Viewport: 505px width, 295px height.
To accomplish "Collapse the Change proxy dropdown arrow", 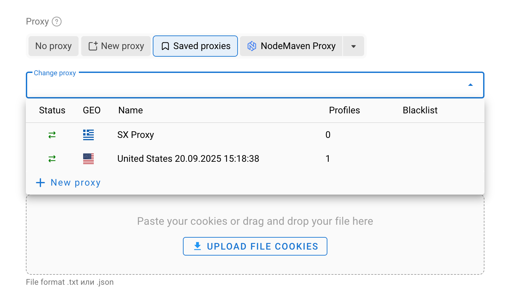I will pyautogui.click(x=470, y=85).
